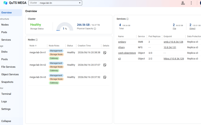Image resolution: width=201 pixels, height=125 pixels.
Task: Open details icon for mega-lab-3n-n2
Action: coord(105,65)
